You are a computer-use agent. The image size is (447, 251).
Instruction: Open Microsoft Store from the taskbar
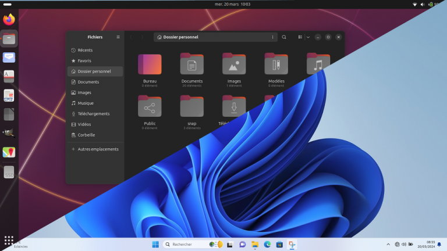click(x=279, y=245)
